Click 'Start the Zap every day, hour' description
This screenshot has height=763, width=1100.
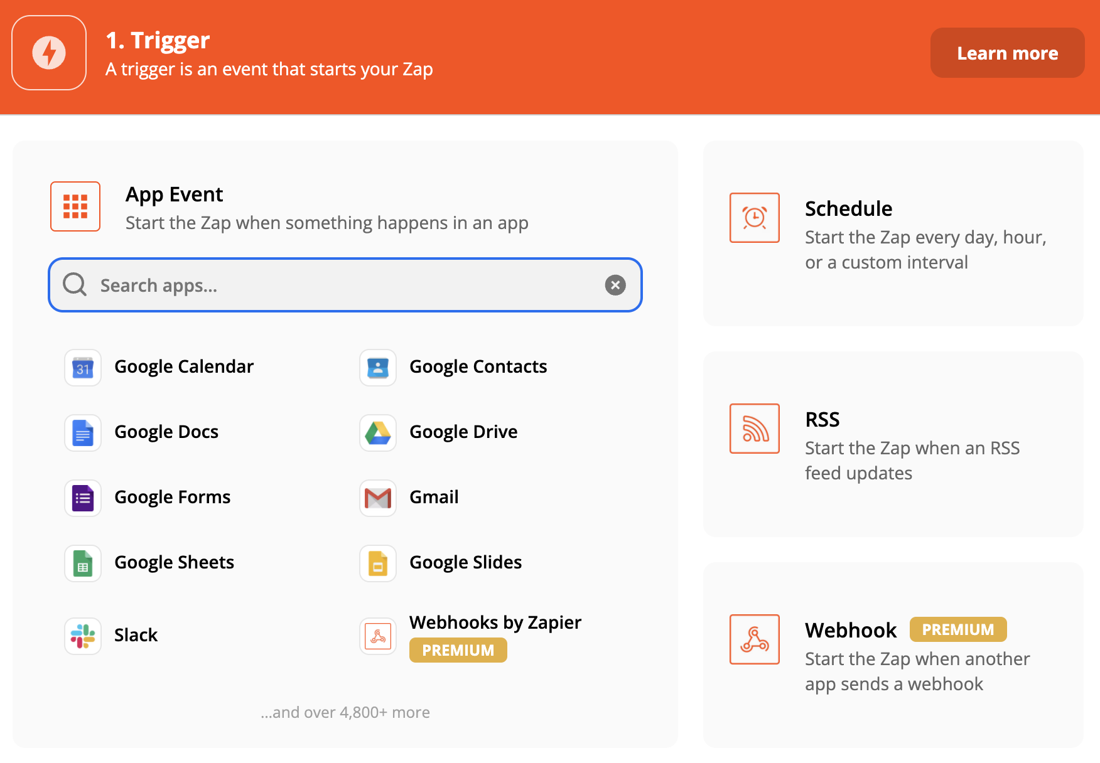point(926,250)
